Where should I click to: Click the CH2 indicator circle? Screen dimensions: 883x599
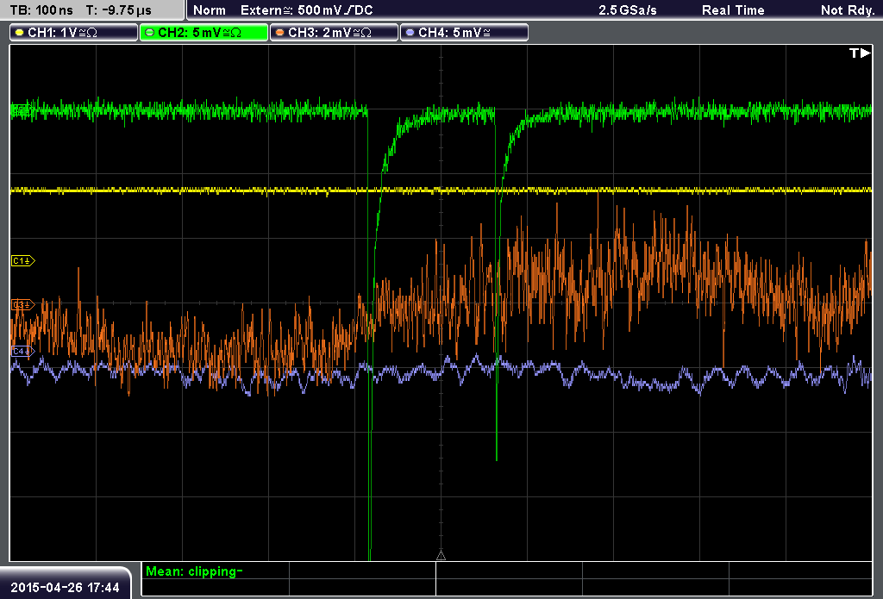150,33
